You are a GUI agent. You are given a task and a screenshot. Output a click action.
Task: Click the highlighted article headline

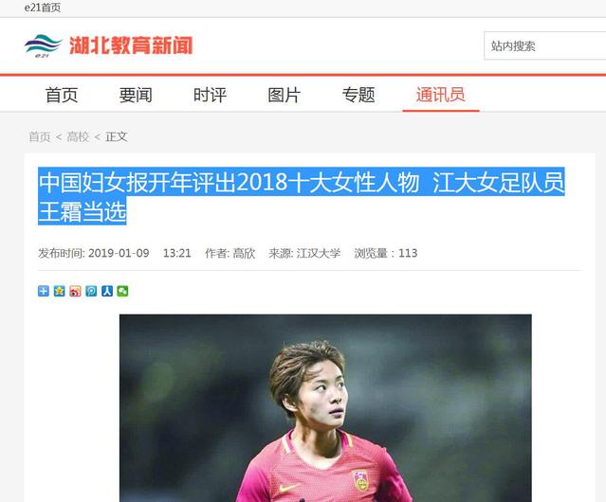tap(302, 196)
